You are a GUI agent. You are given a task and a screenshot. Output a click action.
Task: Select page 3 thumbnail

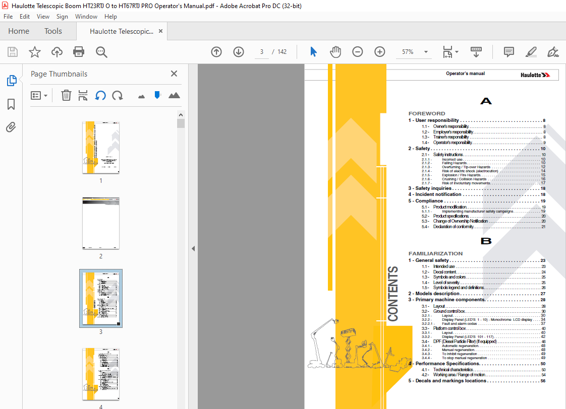click(101, 298)
